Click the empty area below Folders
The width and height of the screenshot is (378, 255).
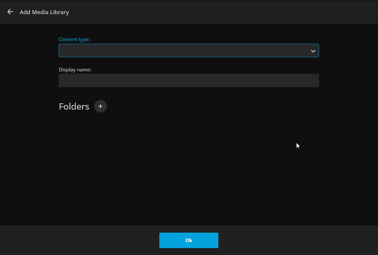[189, 165]
